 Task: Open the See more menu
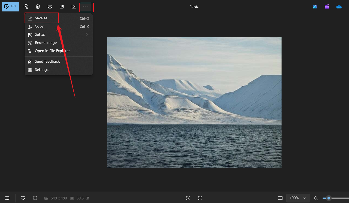(86, 7)
